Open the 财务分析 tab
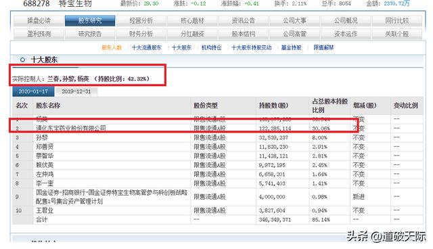 click(141, 34)
